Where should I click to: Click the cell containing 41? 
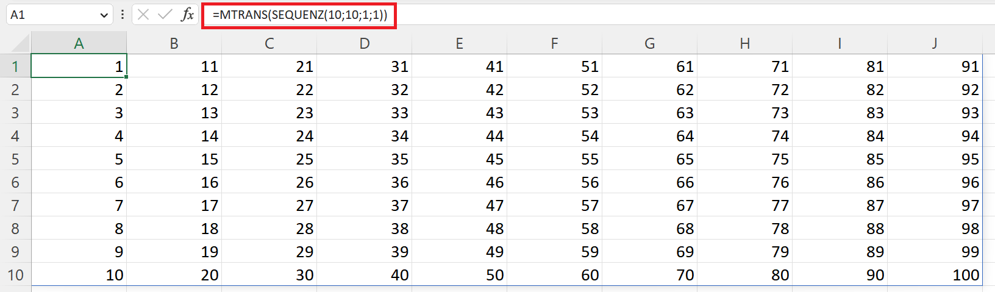coord(459,66)
